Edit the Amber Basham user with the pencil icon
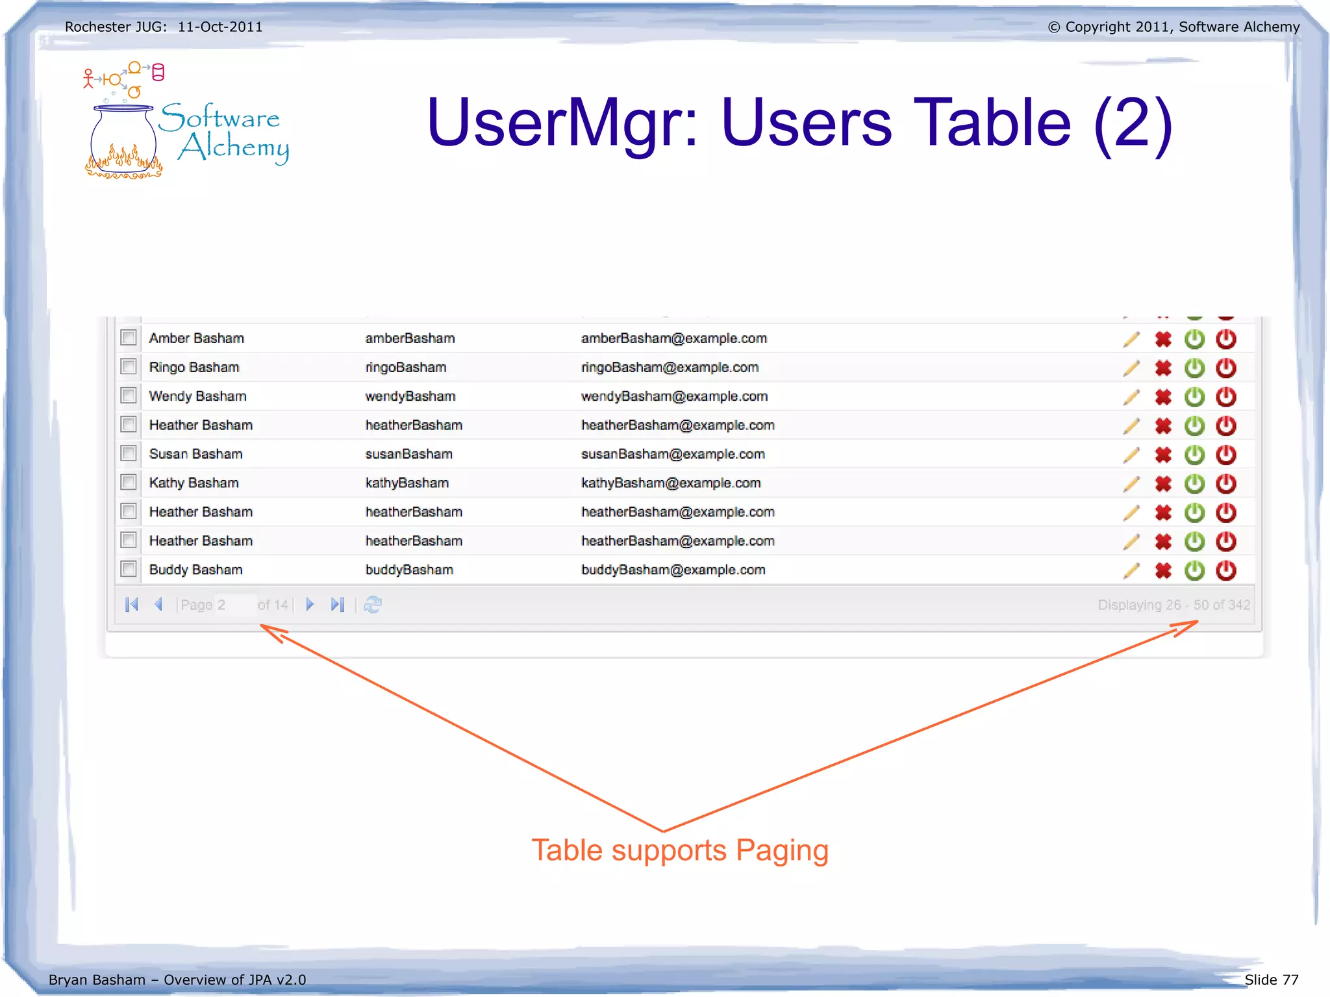Screen dimensions: 1330x997 (1131, 339)
